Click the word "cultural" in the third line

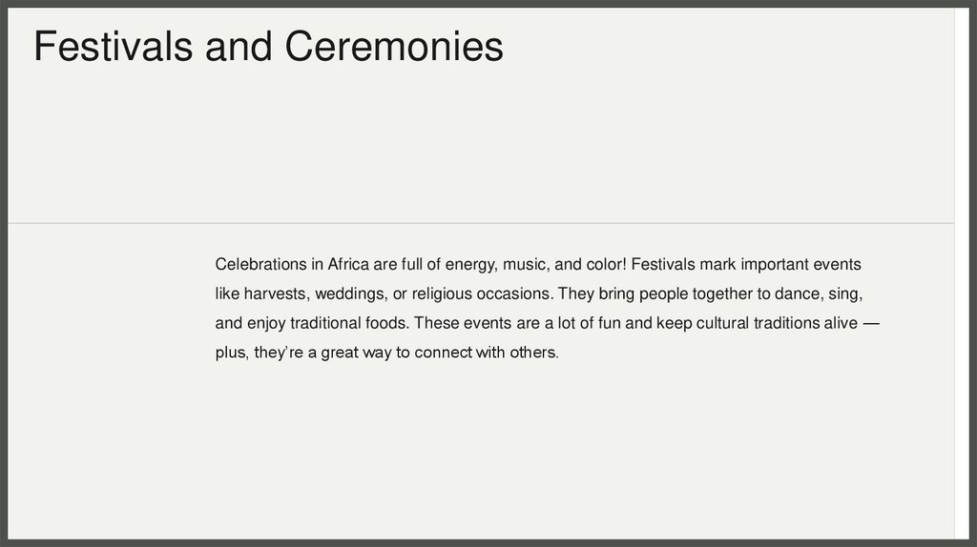click(723, 323)
